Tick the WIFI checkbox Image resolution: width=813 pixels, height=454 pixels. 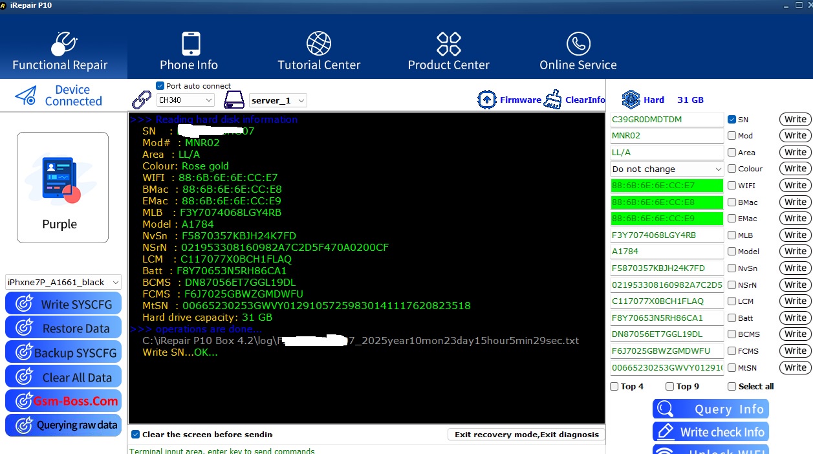point(732,186)
